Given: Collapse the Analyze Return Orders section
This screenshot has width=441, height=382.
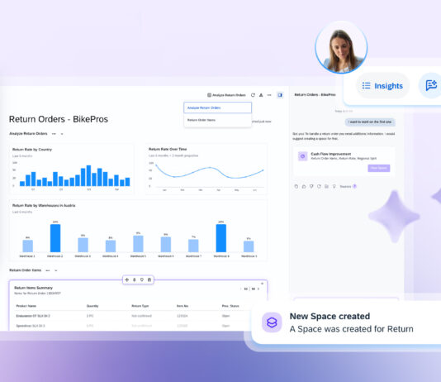Looking at the screenshot, I should [62, 134].
